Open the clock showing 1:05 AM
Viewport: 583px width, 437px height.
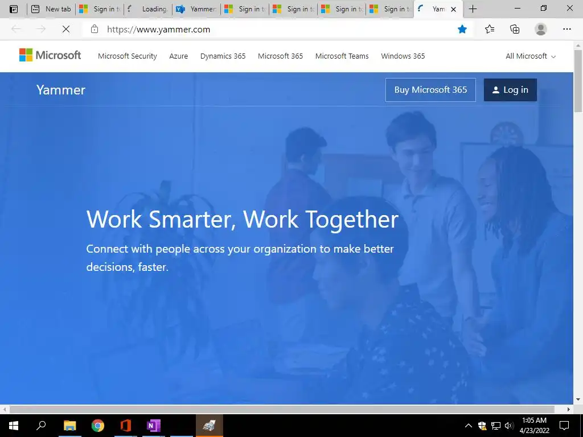(534, 426)
